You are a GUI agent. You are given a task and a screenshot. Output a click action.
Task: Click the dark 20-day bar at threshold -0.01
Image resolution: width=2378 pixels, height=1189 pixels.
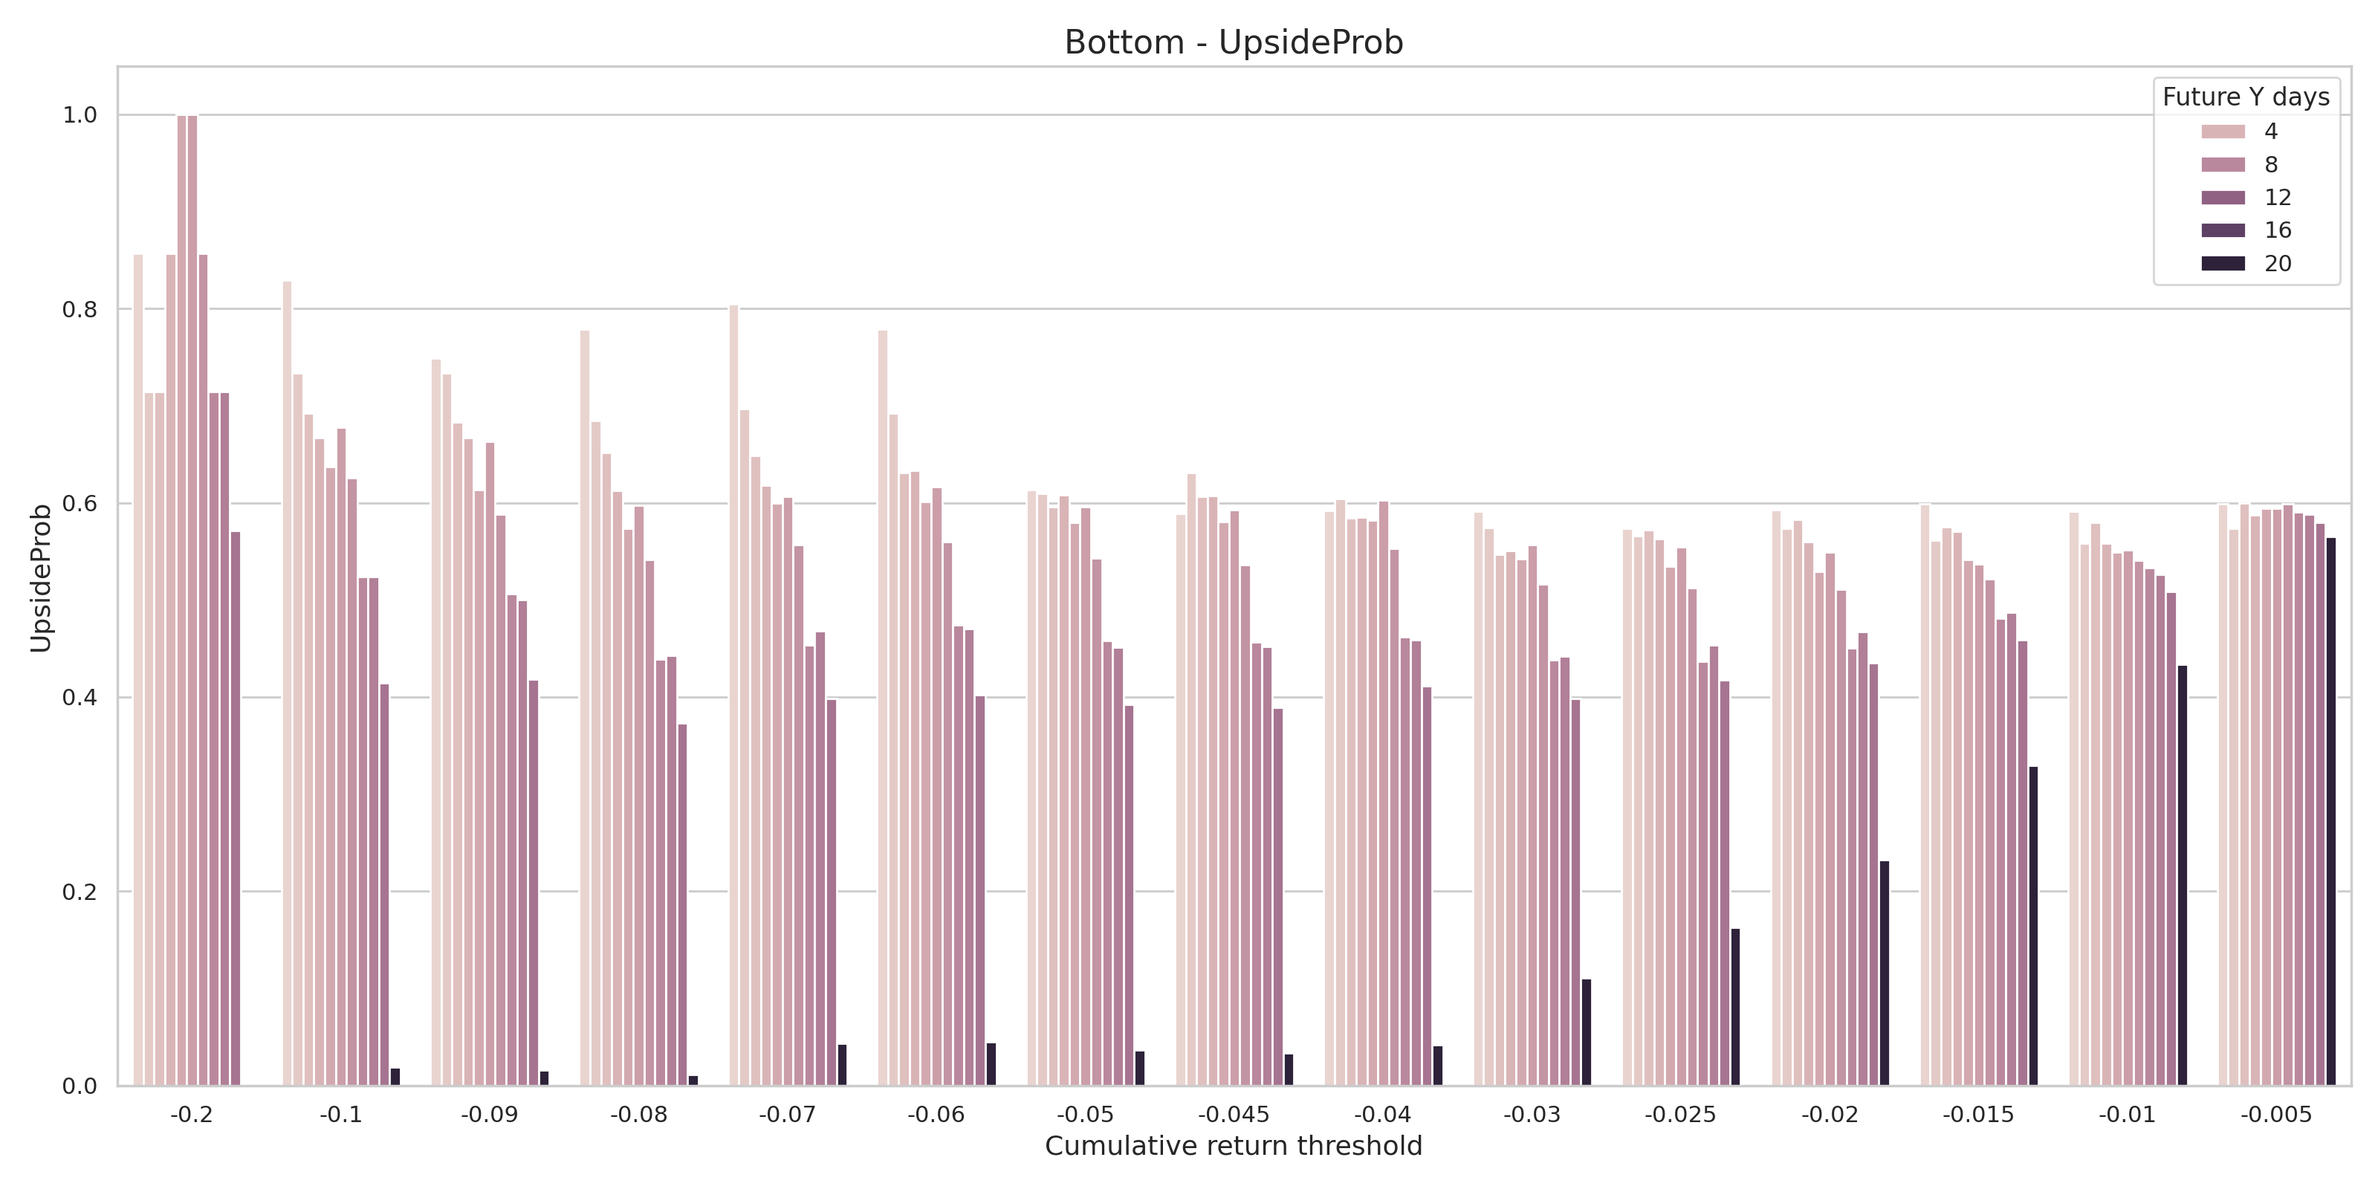[x=2183, y=875]
